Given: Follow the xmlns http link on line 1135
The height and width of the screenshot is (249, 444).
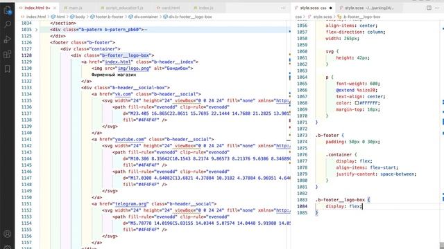Looking at the screenshot, I should [283, 100].
